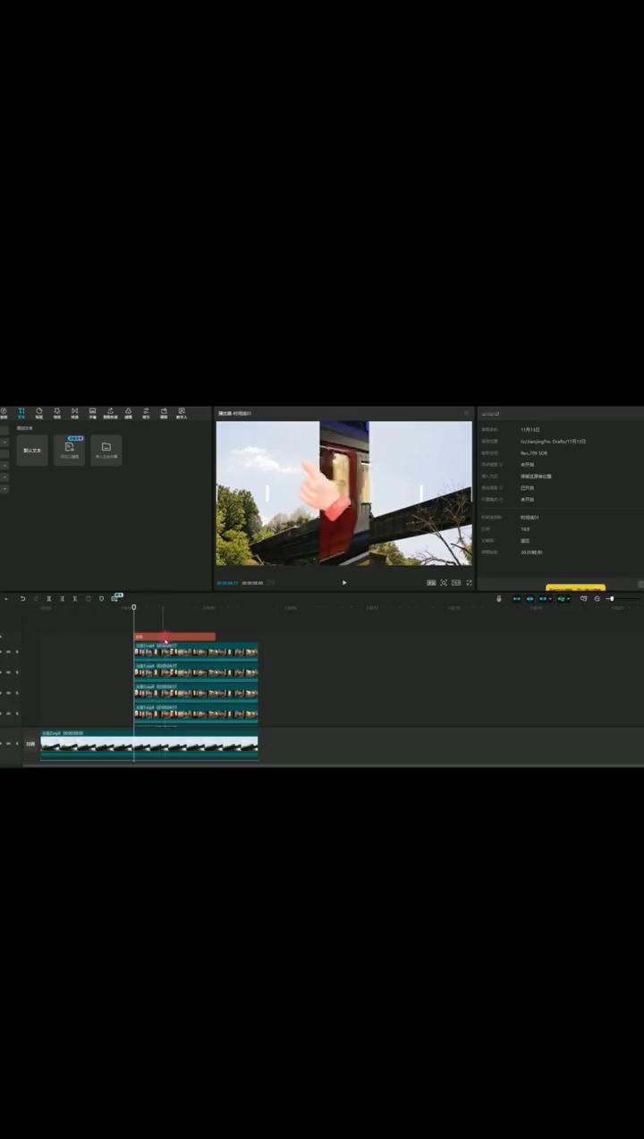Image resolution: width=644 pixels, height=1139 pixels.
Task: Click the microphone record icon
Action: [499, 598]
